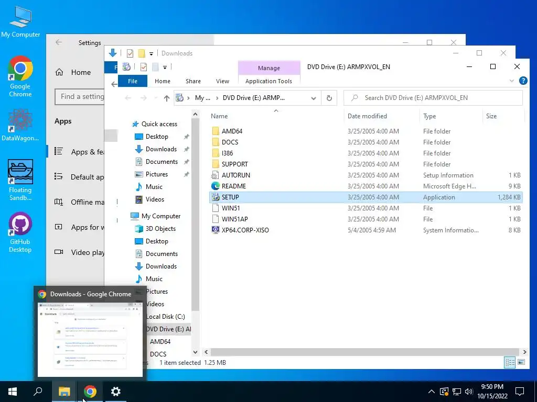The image size is (537, 402).
Task: Expand address bar history dropdown
Action: click(314, 98)
